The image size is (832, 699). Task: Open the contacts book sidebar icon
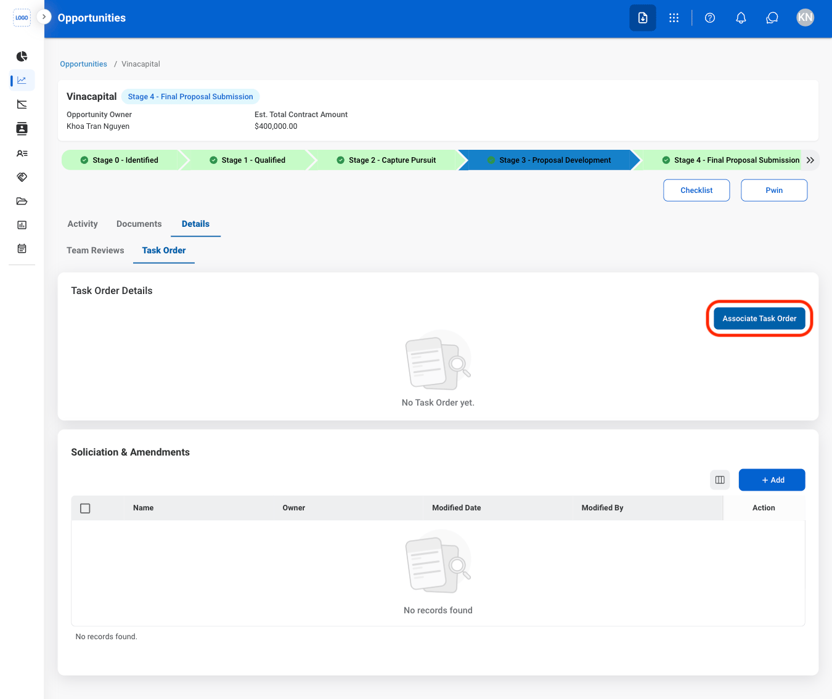tap(22, 129)
